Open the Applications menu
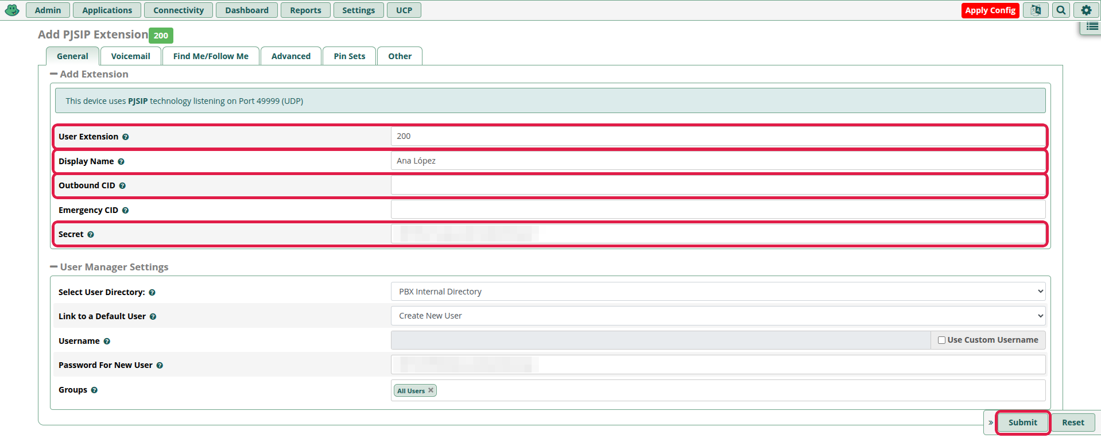 107,10
